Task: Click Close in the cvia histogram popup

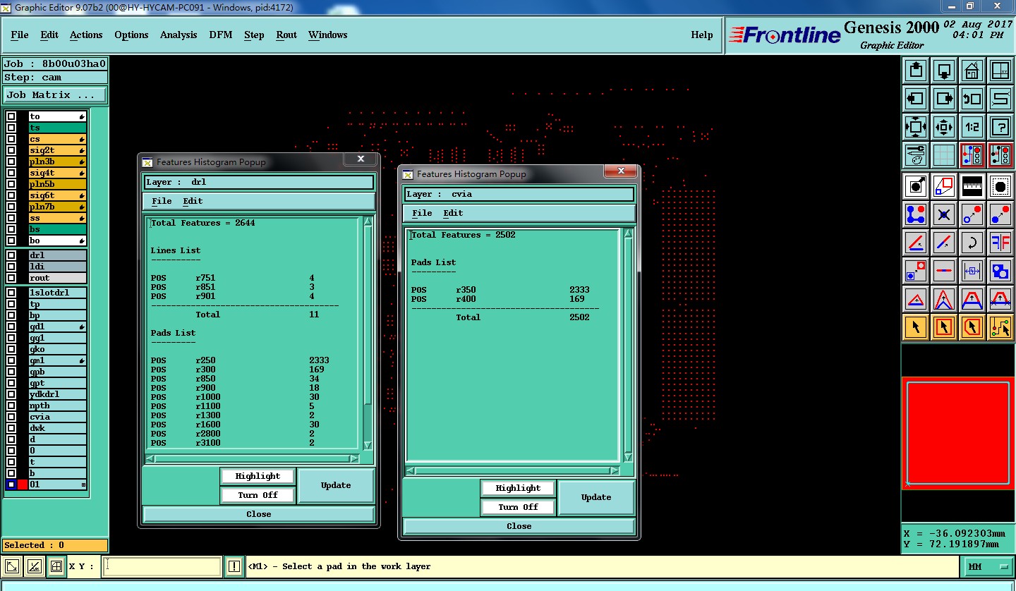Action: click(519, 526)
